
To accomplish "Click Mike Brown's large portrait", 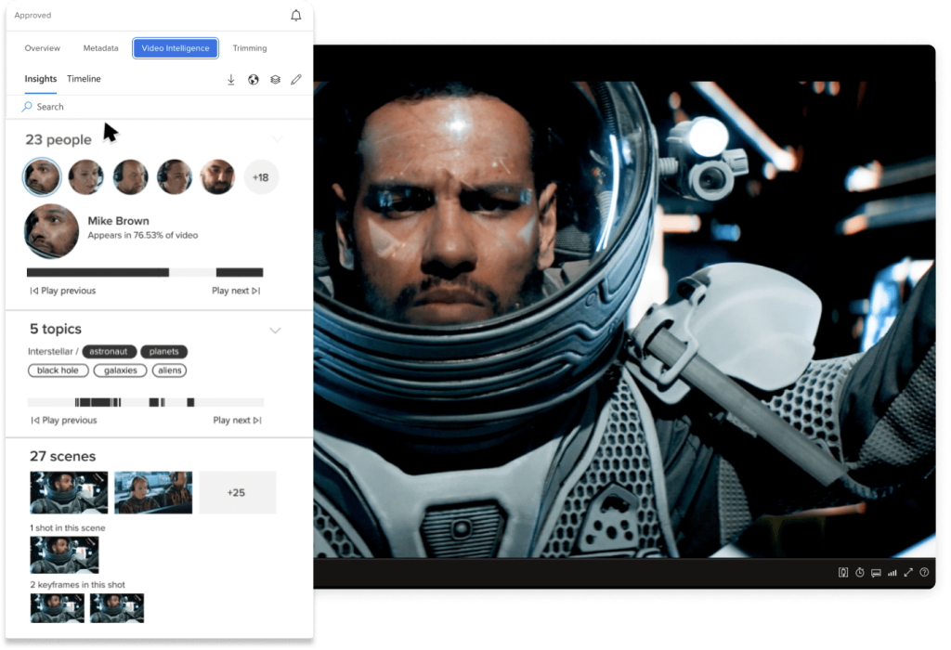I will [x=52, y=231].
